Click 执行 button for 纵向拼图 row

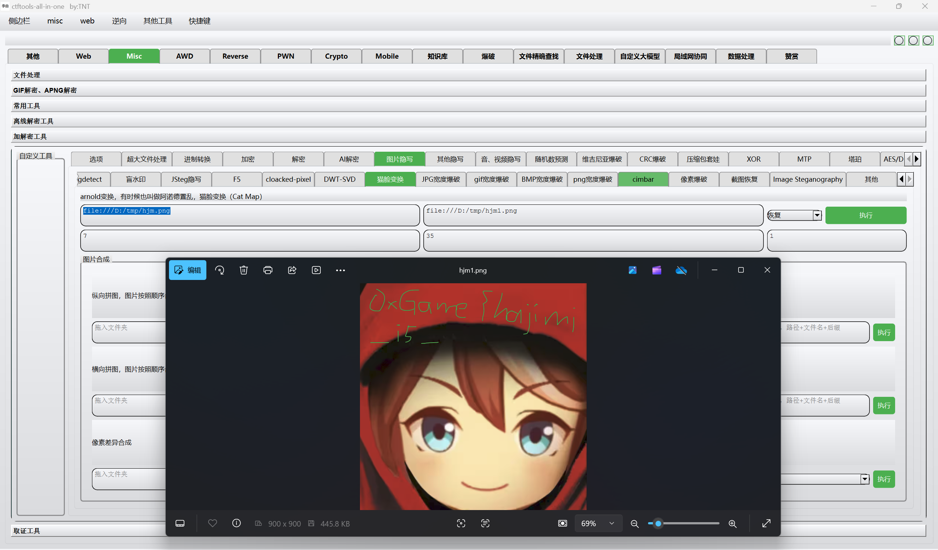pyautogui.click(x=884, y=332)
